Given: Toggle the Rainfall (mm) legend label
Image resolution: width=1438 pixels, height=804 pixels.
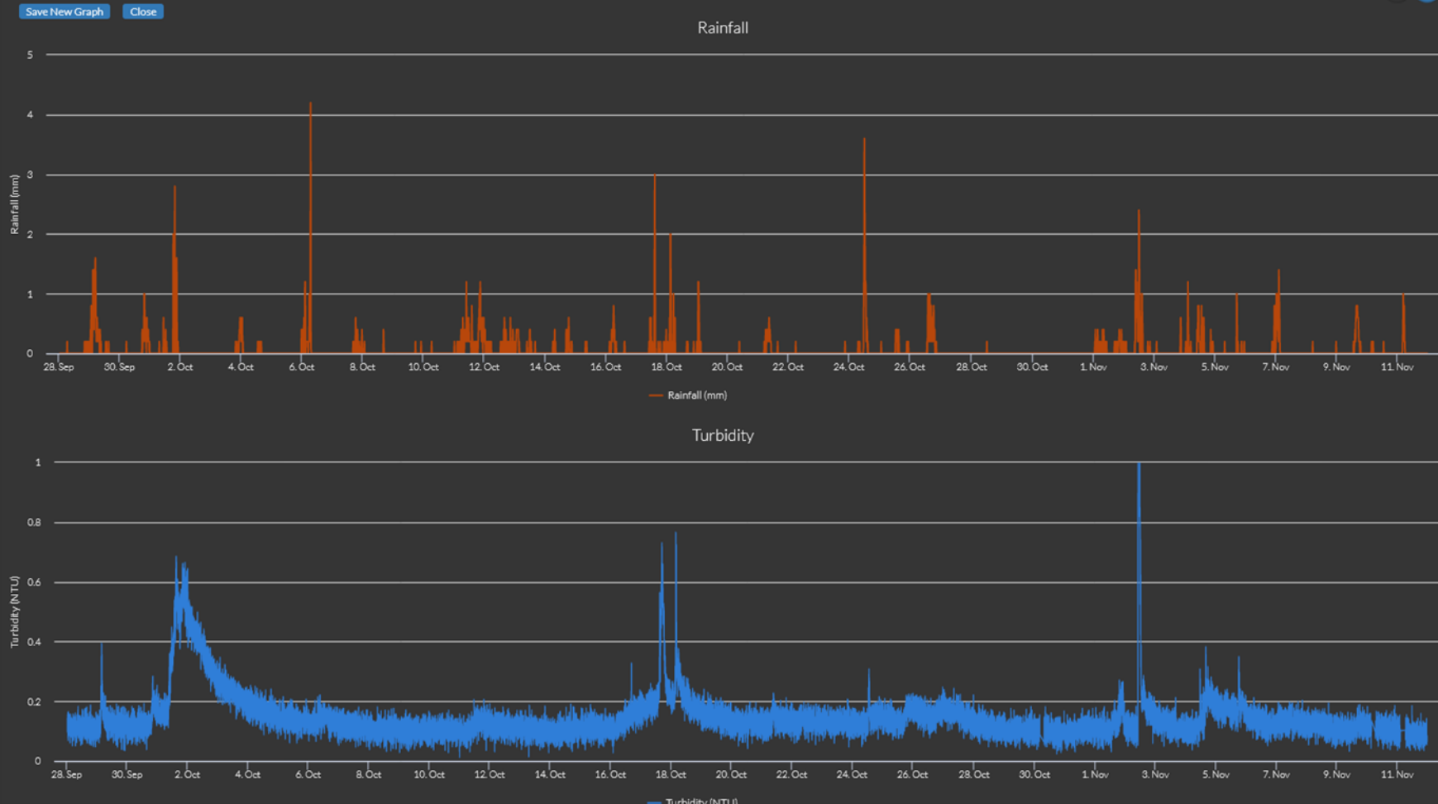Looking at the screenshot, I should (x=697, y=395).
